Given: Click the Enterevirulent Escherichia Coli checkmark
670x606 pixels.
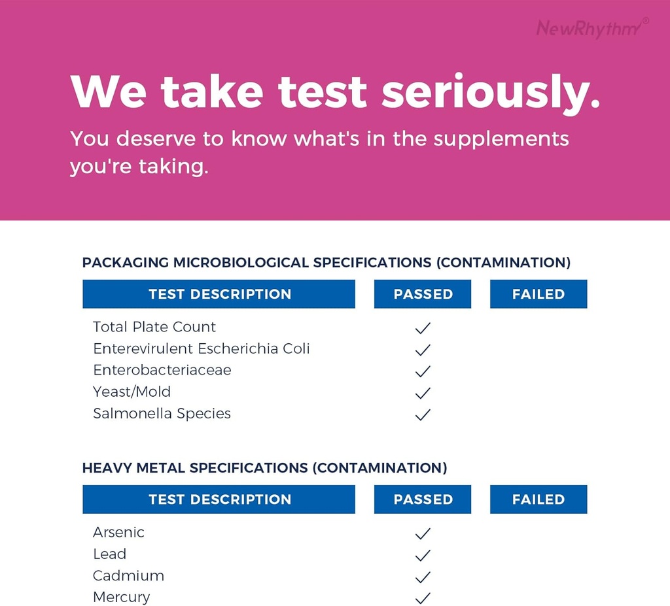Looking at the screenshot, I should point(423,350).
